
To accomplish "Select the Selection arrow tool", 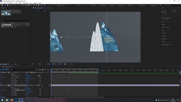I will (5, 5).
